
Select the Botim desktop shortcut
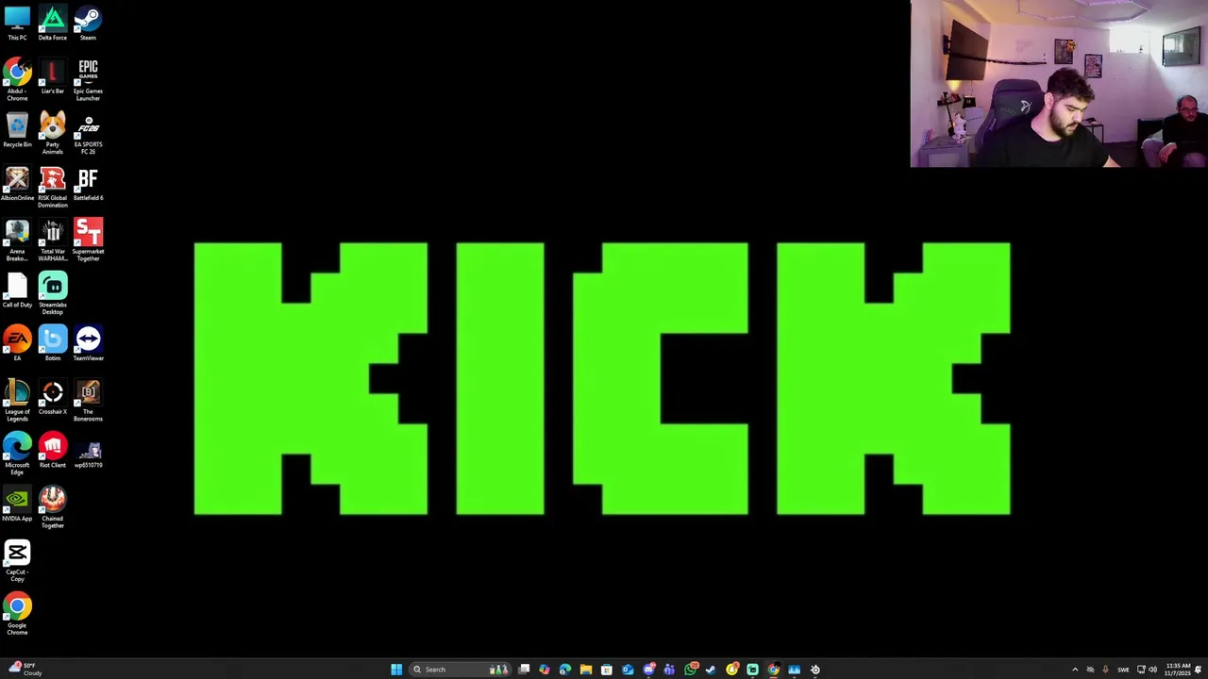[53, 344]
